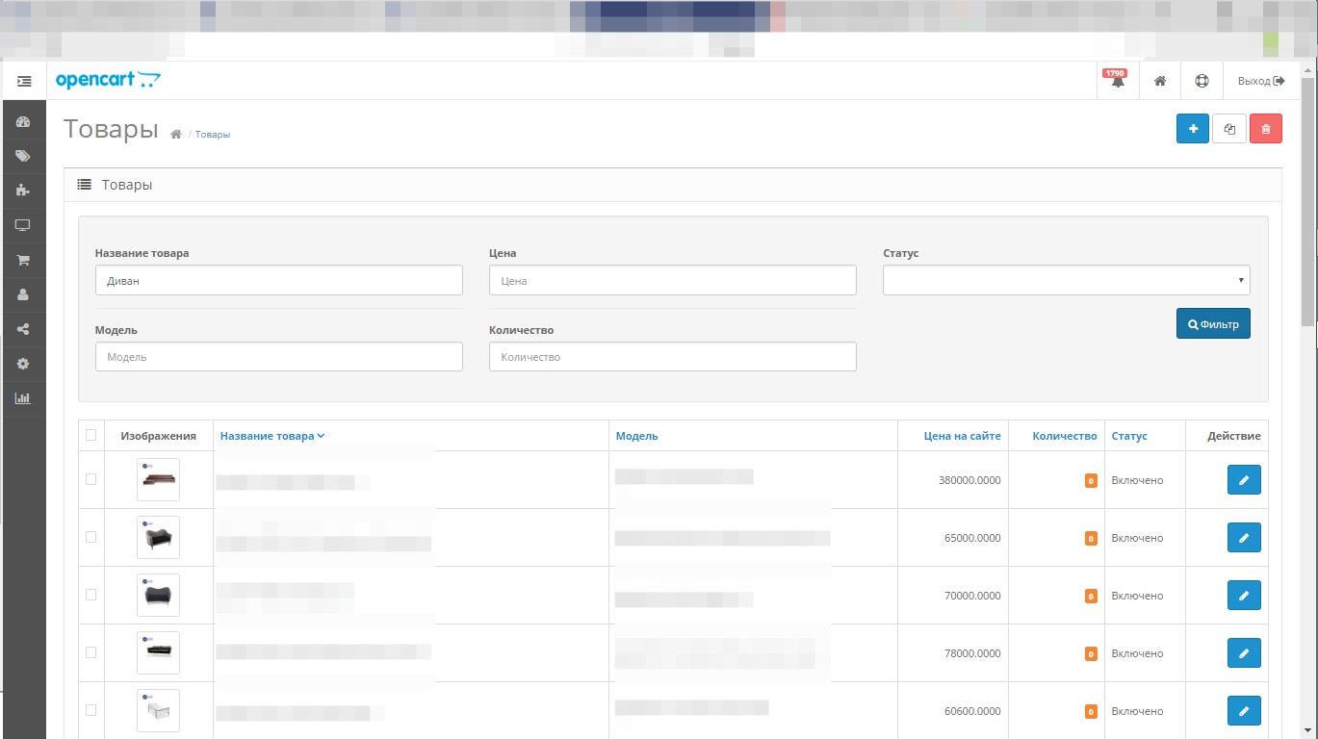The width and height of the screenshot is (1318, 739).
Task: Collapse the sidebar with the menu toggle icon
Action: point(24,81)
